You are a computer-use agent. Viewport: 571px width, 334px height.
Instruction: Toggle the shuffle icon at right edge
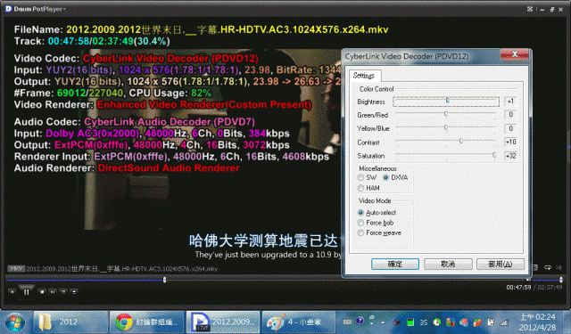tap(559, 267)
